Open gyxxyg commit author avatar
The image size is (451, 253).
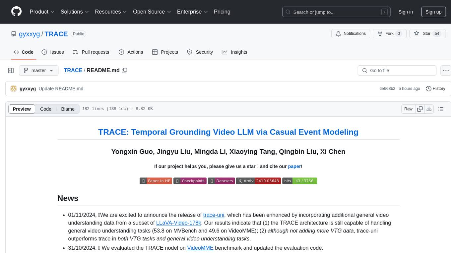[13, 88]
